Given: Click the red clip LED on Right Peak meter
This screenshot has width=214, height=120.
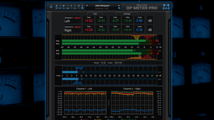Looking at the screenshot, I should [158, 54].
